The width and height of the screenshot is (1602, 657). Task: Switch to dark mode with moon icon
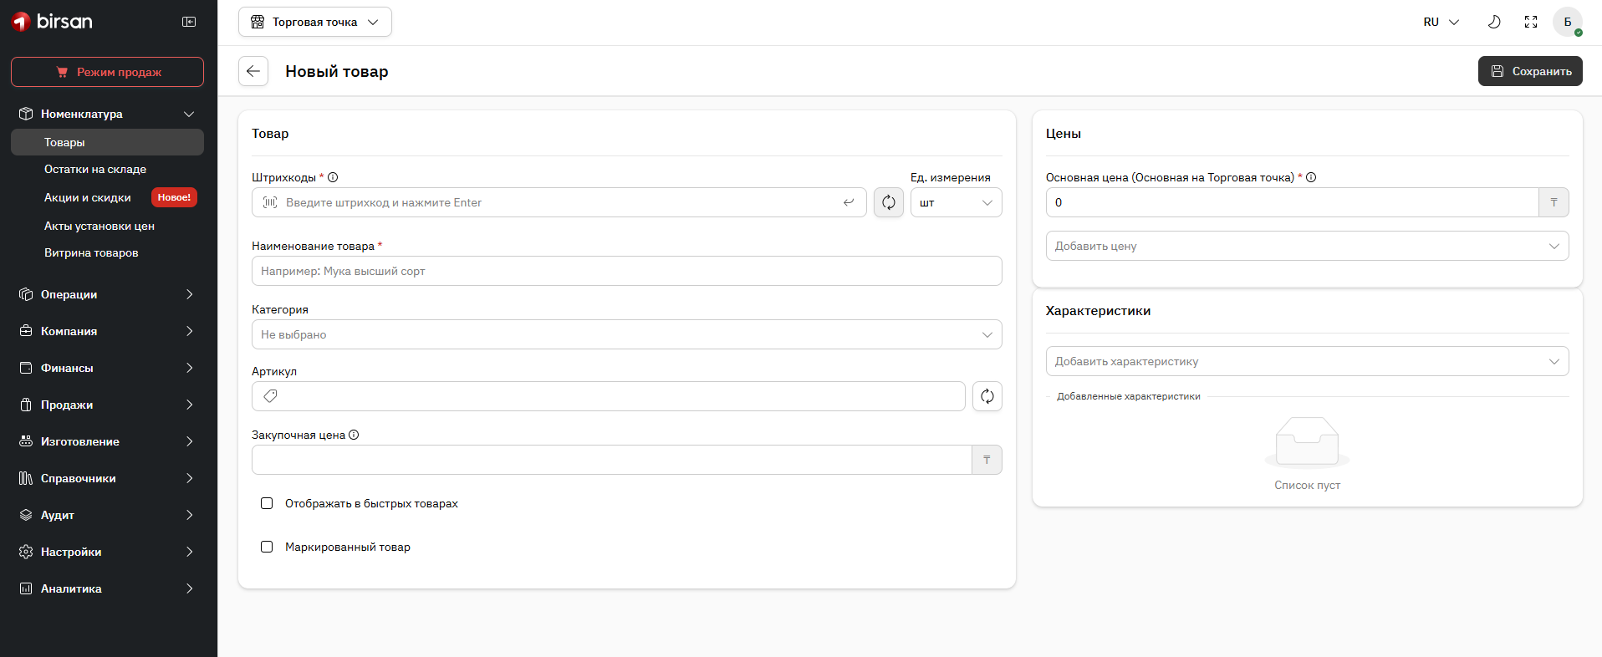(1493, 22)
